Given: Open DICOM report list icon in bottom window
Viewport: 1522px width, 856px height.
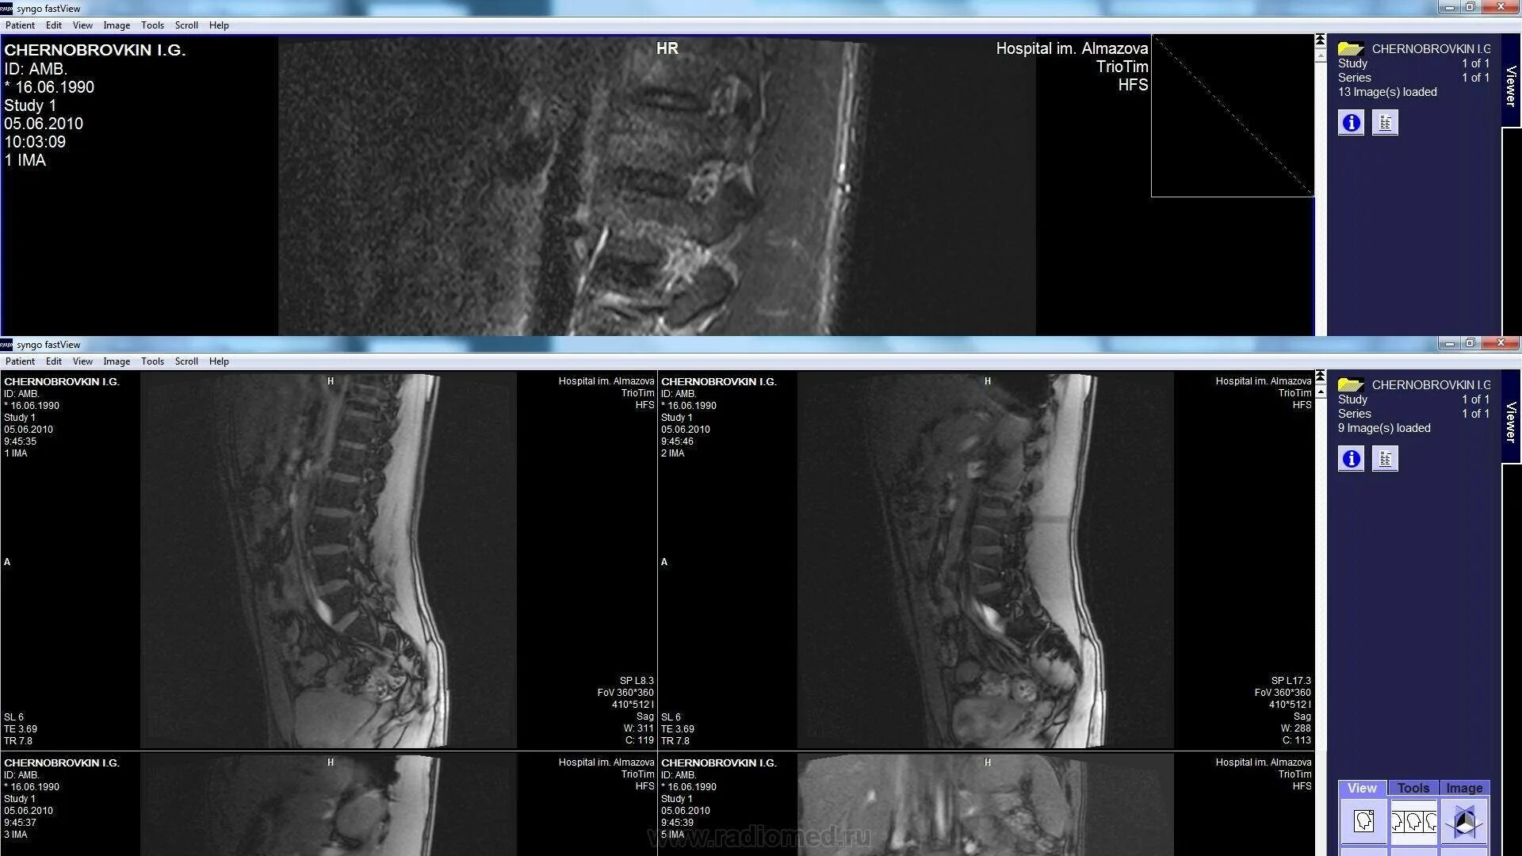Looking at the screenshot, I should tap(1385, 459).
